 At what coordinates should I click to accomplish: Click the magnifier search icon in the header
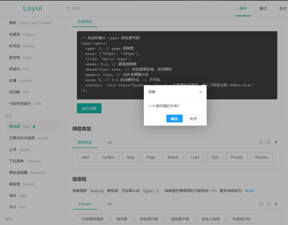pos(69,8)
